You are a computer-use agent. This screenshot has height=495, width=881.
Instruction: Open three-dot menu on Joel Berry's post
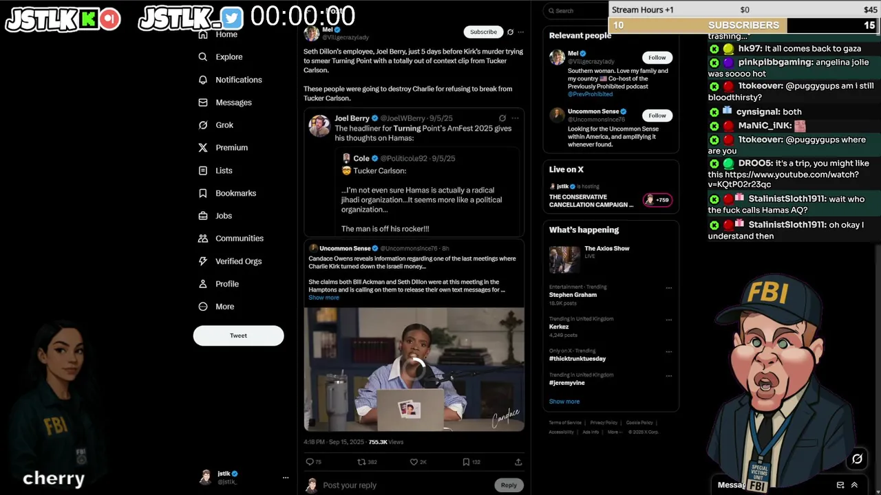515,118
